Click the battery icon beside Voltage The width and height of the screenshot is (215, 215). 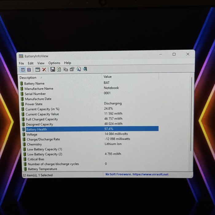point(24,134)
